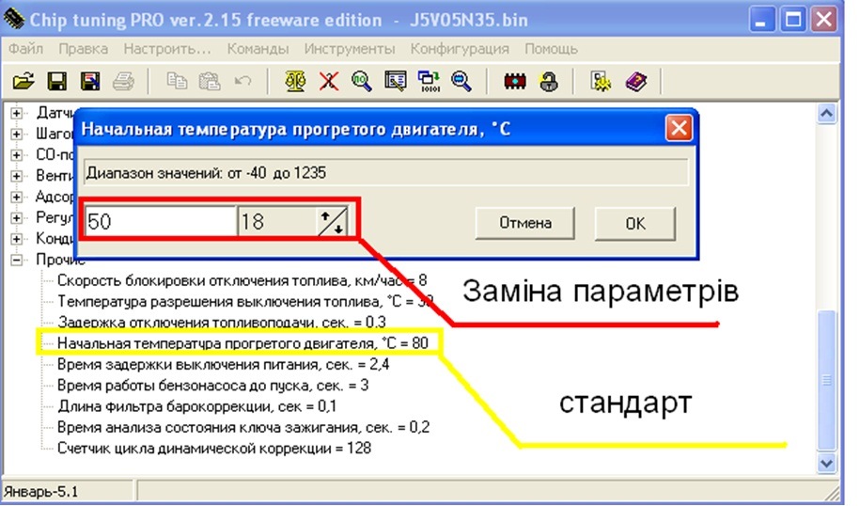Expand the Регул... tree node
Viewport: 860px width, 506px height.
pos(17,218)
